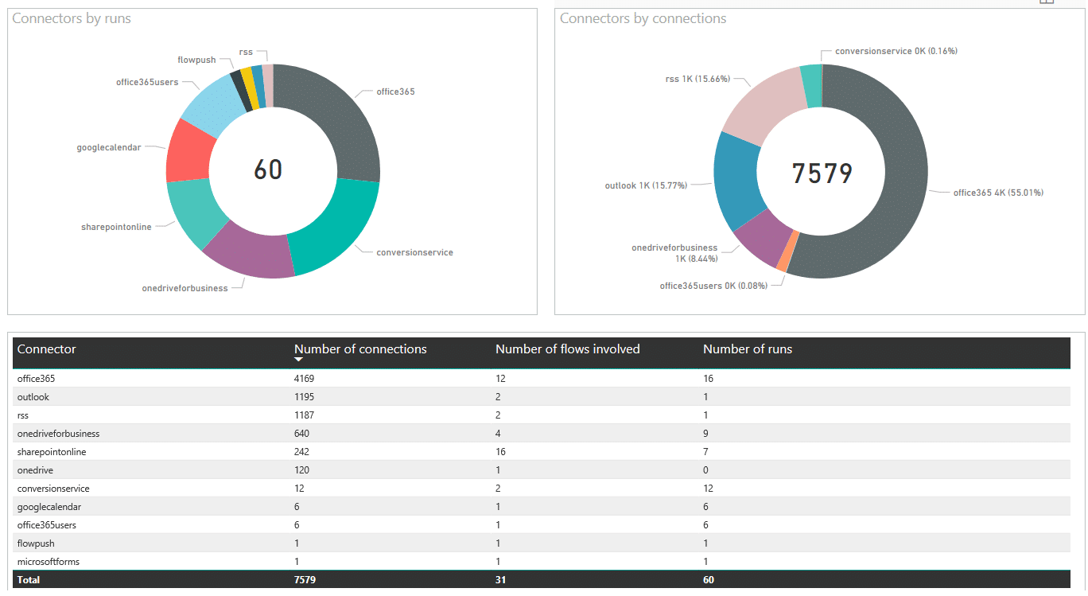Screen dimensions: 1088x596
Task: Click 'flowpush' label in runs chart
Action: coord(196,60)
